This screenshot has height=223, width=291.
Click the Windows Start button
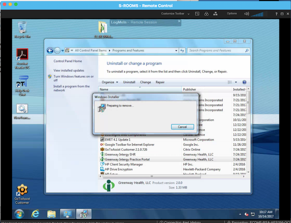[x=19, y=214]
